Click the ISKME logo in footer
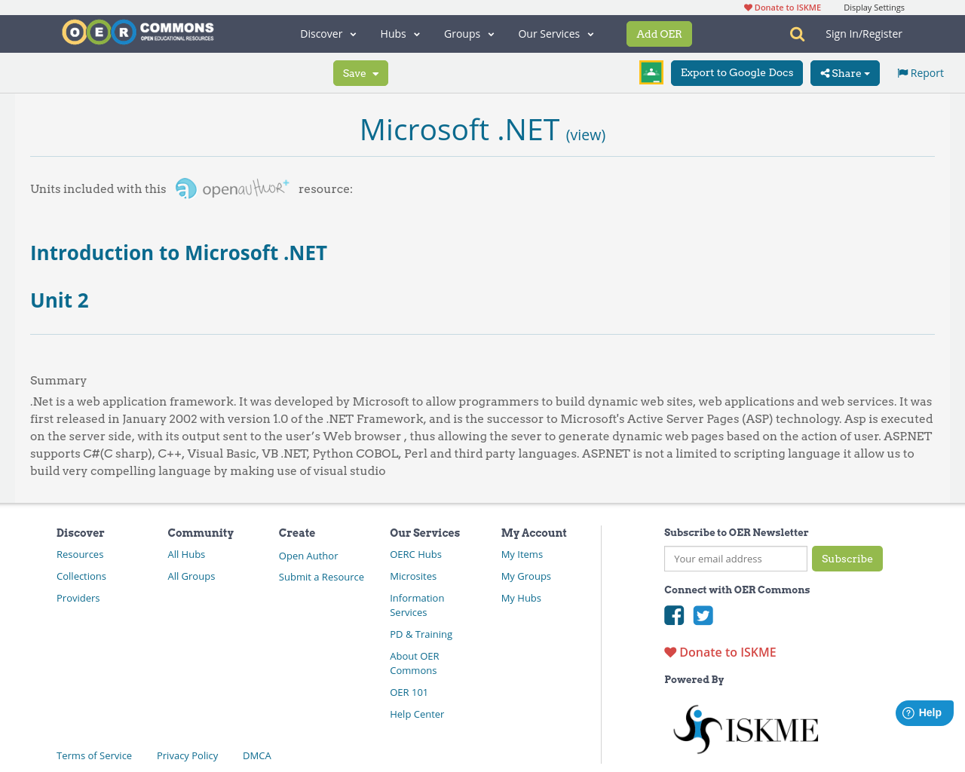The width and height of the screenshot is (965, 772). [746, 727]
